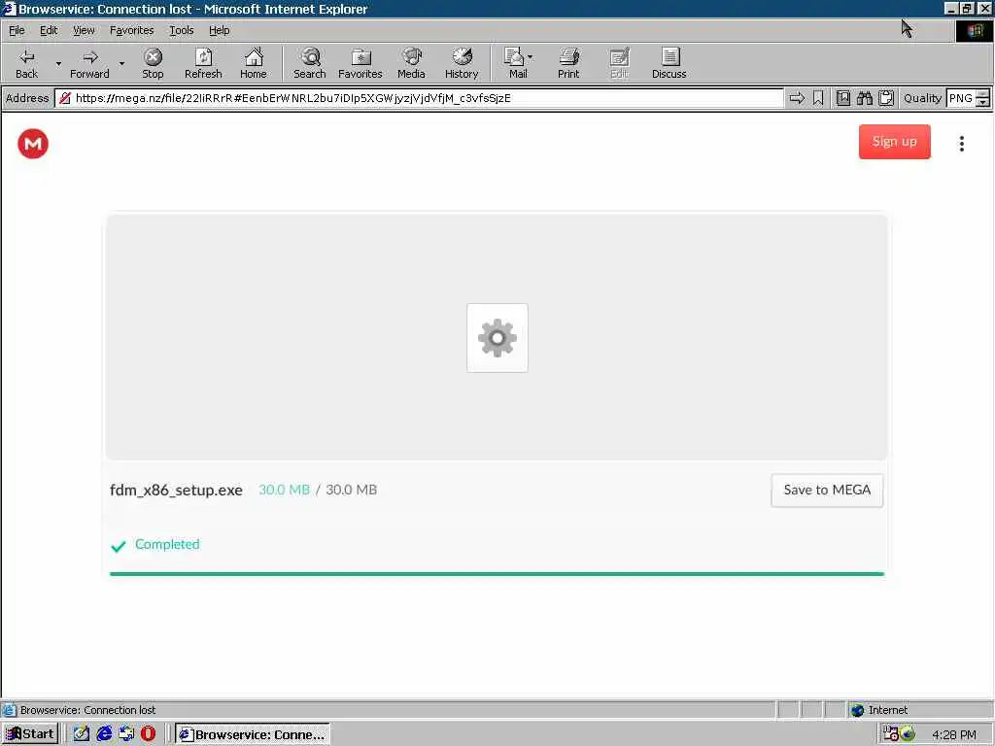
Task: Expand the Mail button dropdown arrow
Action: tap(531, 57)
